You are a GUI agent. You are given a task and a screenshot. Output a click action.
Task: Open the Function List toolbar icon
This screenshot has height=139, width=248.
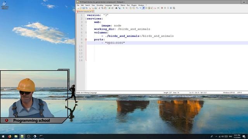coord(152,8)
